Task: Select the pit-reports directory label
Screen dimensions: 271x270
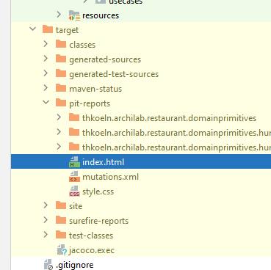Action: click(x=90, y=103)
